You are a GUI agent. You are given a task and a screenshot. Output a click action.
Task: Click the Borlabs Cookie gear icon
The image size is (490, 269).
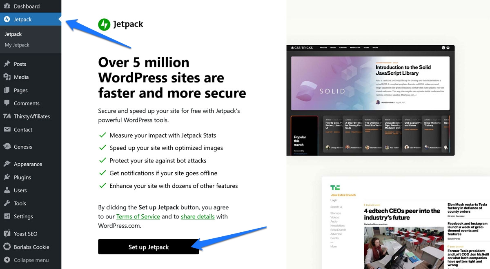[7, 247]
